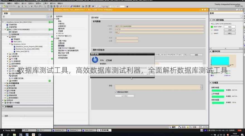Click the RUN button in CPU panel
The image size is (245, 136).
[230, 27]
